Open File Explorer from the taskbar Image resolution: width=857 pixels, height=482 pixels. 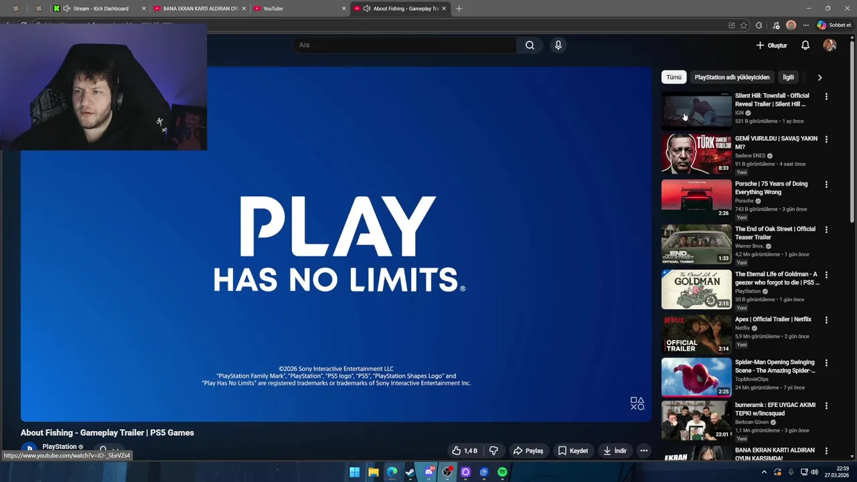(374, 472)
